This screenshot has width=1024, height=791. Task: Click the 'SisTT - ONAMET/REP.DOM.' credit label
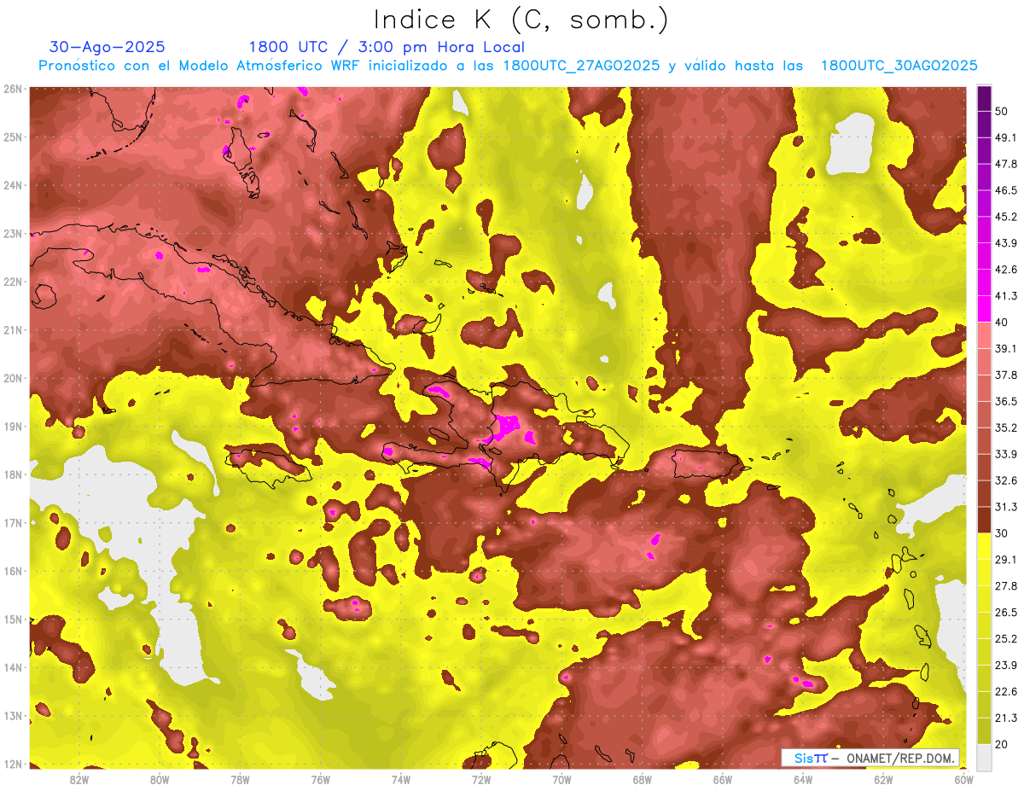pos(870,758)
